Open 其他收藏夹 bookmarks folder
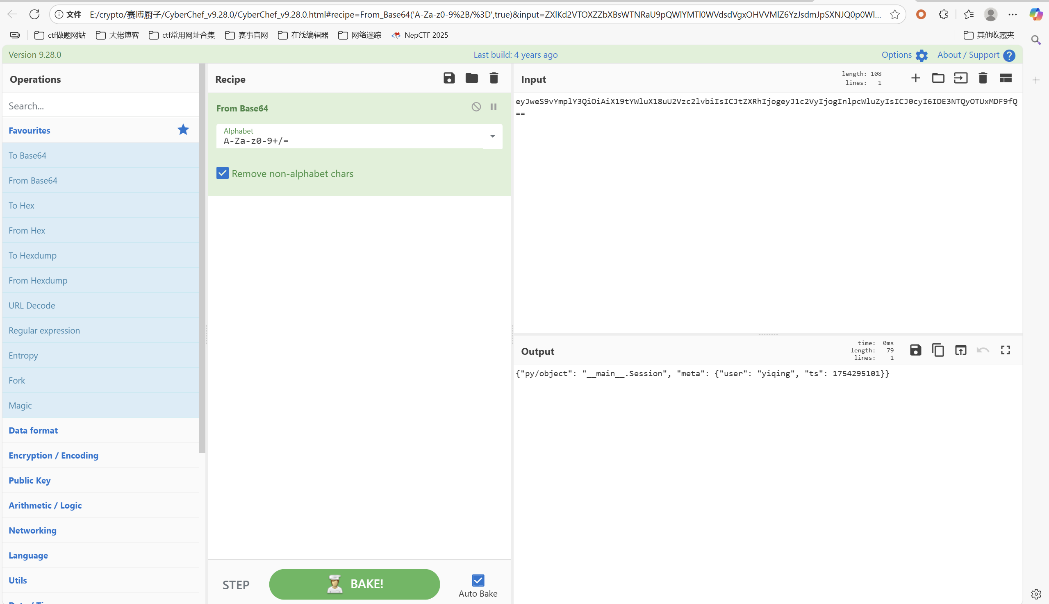The image size is (1049, 604). click(989, 35)
